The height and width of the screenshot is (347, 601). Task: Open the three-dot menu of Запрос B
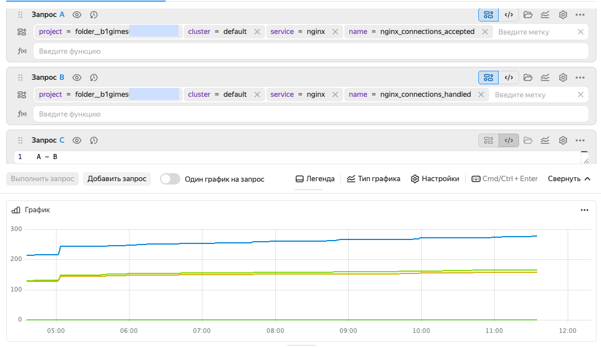pyautogui.click(x=580, y=78)
